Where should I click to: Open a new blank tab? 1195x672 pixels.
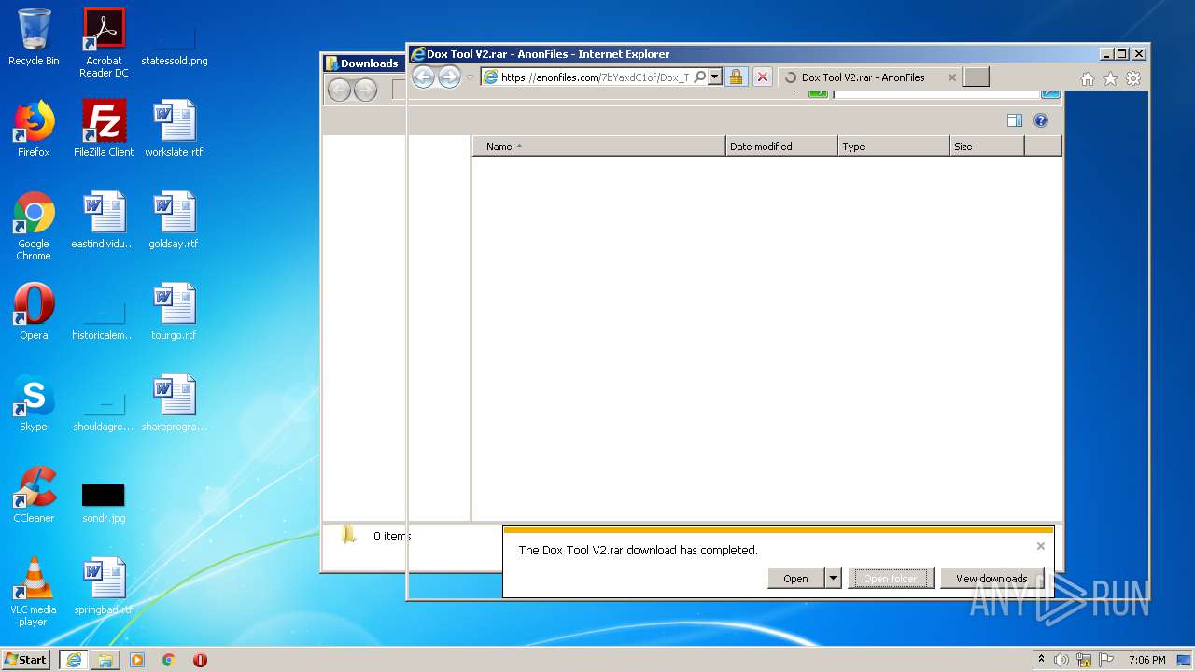tap(976, 77)
